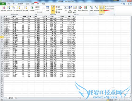Click the Connections button in the ribbon
The image size is (132, 101).
coord(37,7)
